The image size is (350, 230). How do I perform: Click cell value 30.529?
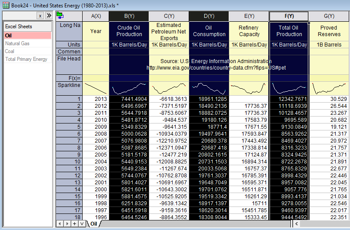(329, 99)
